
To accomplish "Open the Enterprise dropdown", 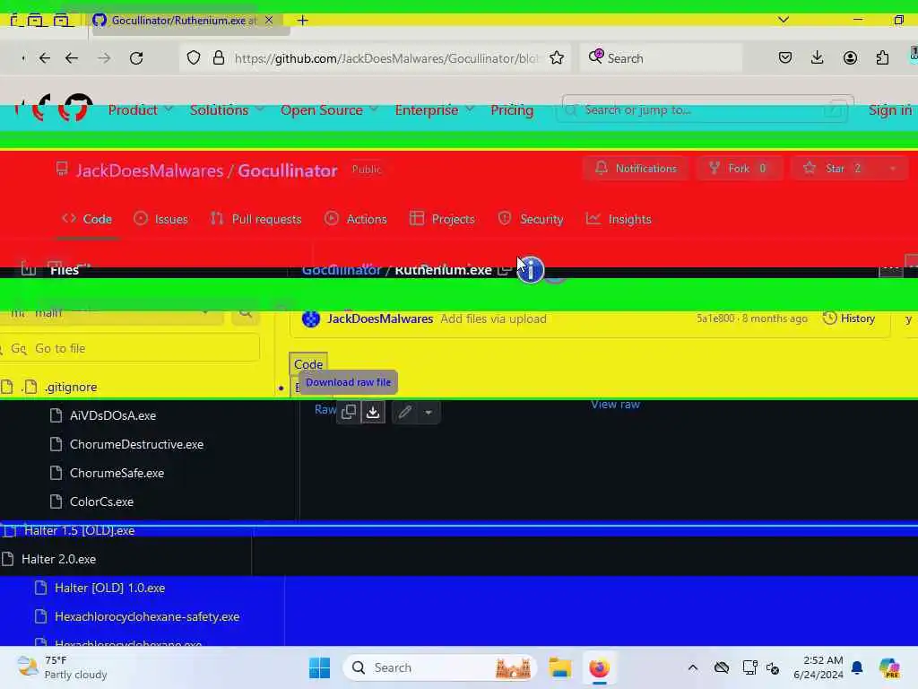I will click(434, 110).
